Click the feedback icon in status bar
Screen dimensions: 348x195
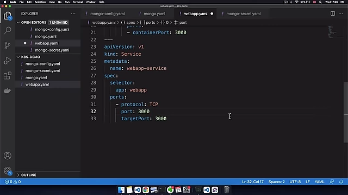(332, 182)
